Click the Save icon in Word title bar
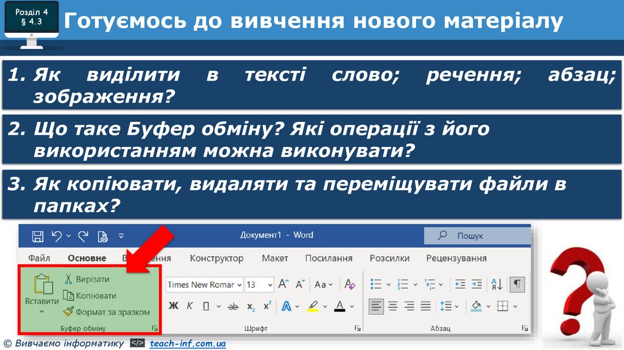 [38, 237]
